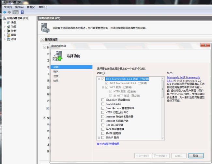
Task: Click the 服务器管理器 (CS) root node
Action: [x=17, y=18]
